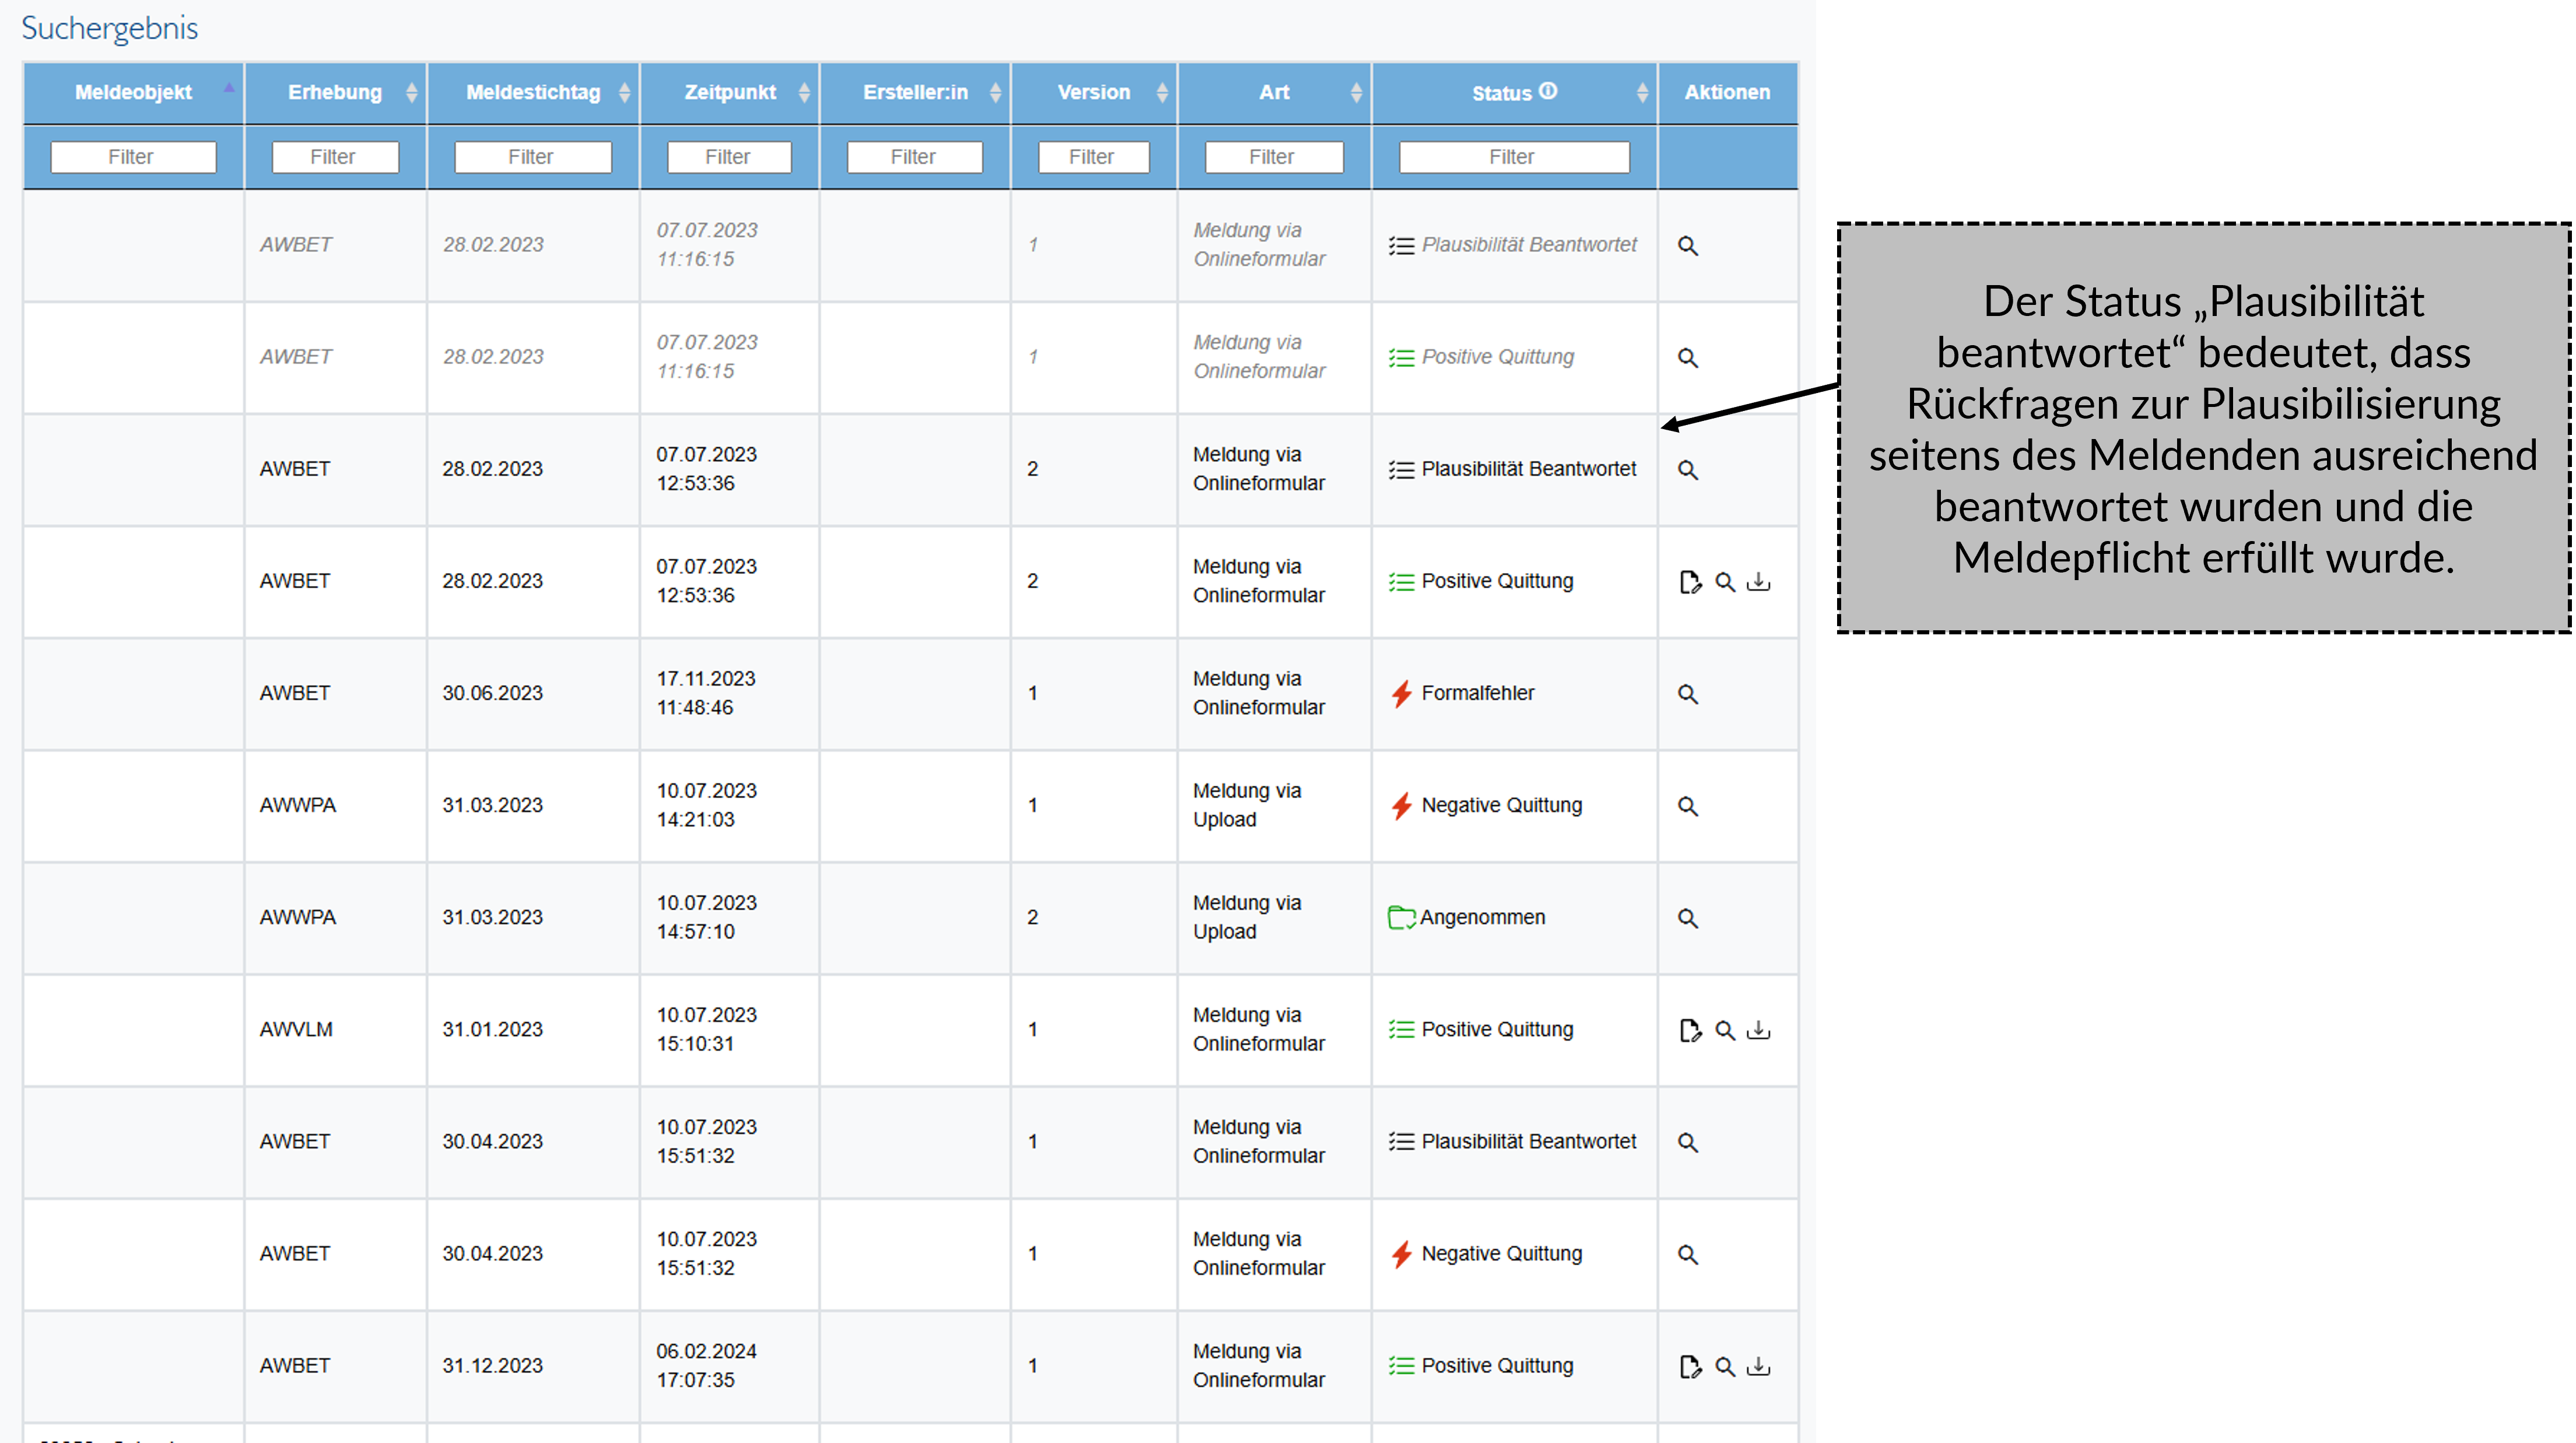This screenshot has height=1443, width=2576.
Task: Sort by the Zeitpunkt column arrows
Action: tap(804, 92)
